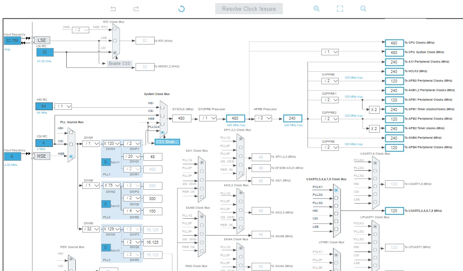Open the DIVM3 /32 divider dropdown
The height and width of the screenshot is (271, 463).
click(91, 229)
